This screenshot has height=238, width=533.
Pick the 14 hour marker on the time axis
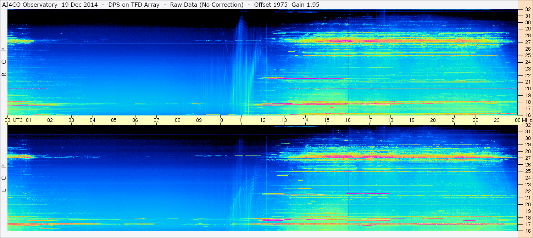click(x=305, y=120)
